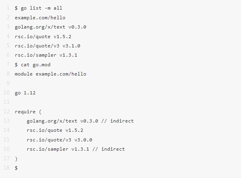Click line number 9 for the empty line
Viewport: 241px width, 178px height.
tap(8, 84)
